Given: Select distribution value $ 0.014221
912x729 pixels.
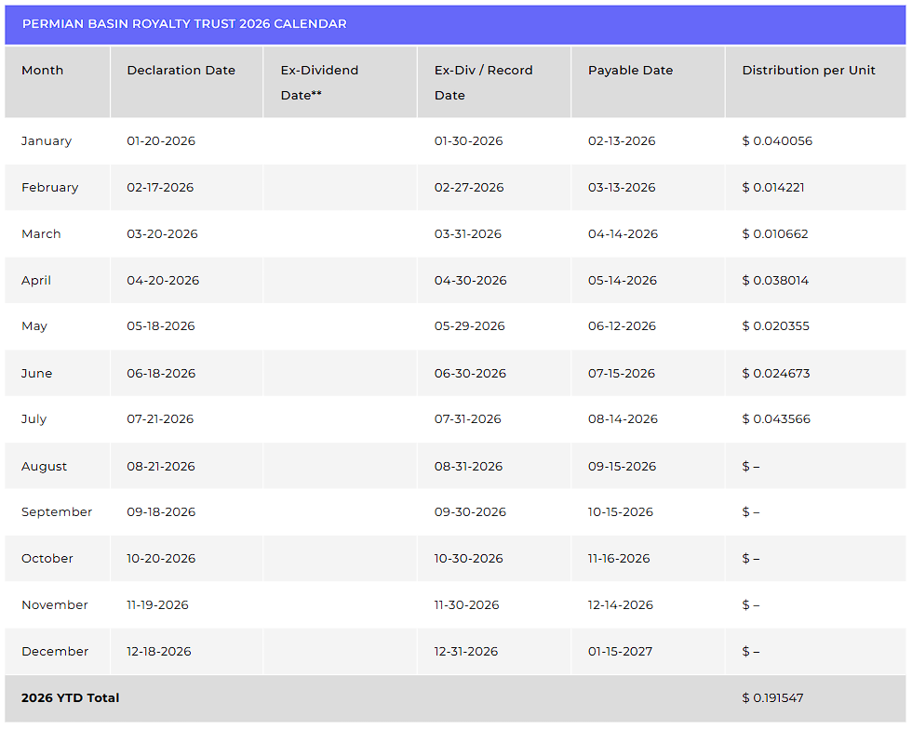Looking at the screenshot, I should click(x=773, y=188).
